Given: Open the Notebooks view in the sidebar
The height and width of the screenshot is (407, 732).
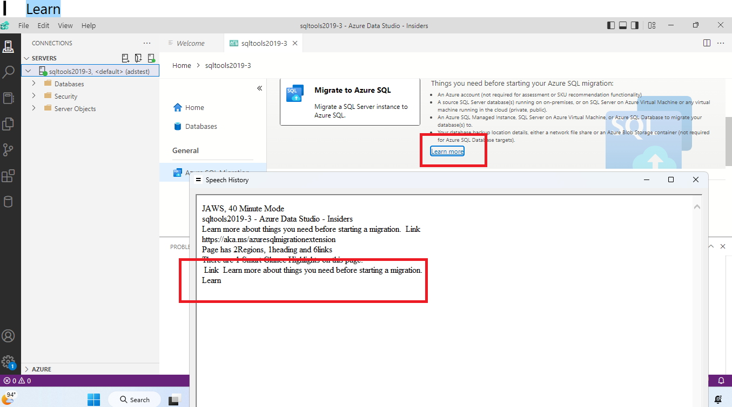Looking at the screenshot, I should [x=9, y=98].
